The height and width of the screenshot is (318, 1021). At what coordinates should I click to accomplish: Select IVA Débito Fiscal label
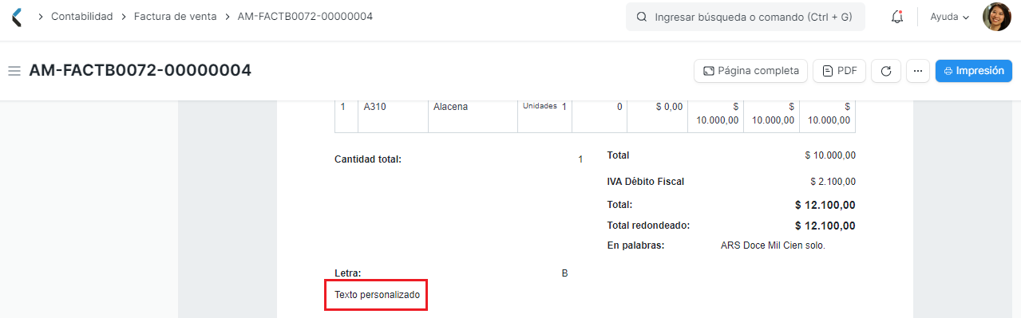click(x=646, y=182)
